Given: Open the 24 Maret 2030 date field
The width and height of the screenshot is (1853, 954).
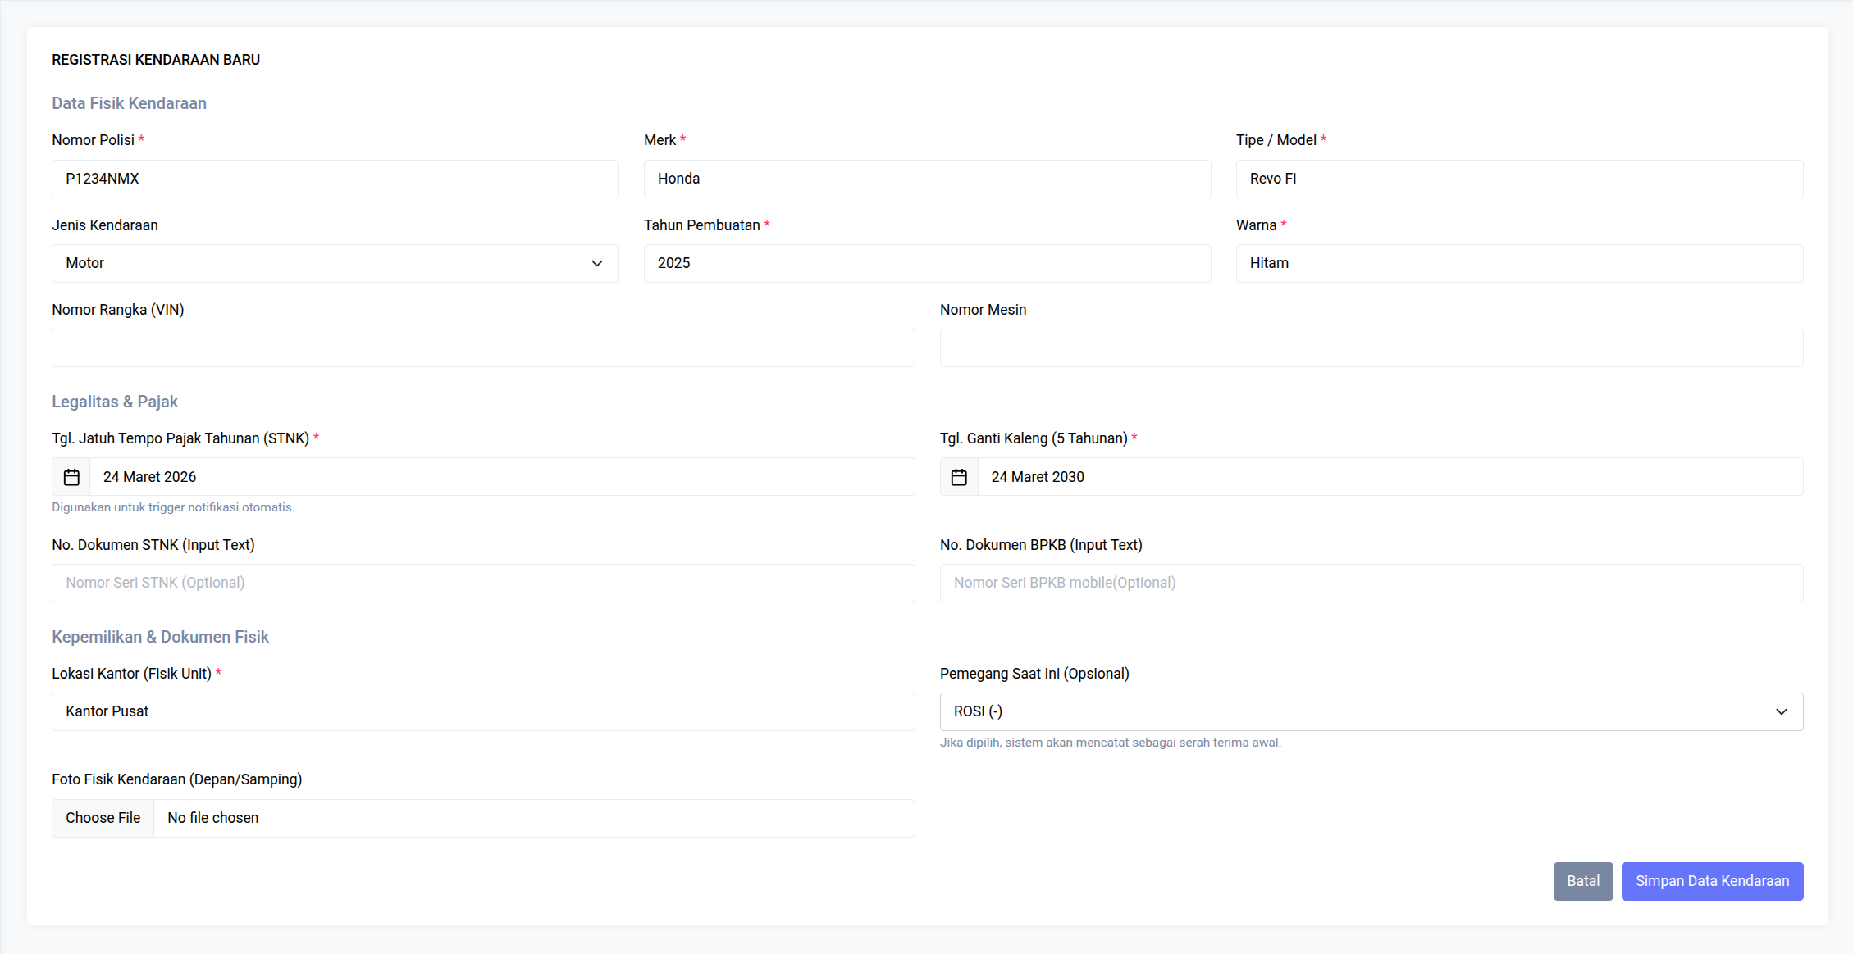Looking at the screenshot, I should pos(1390,477).
